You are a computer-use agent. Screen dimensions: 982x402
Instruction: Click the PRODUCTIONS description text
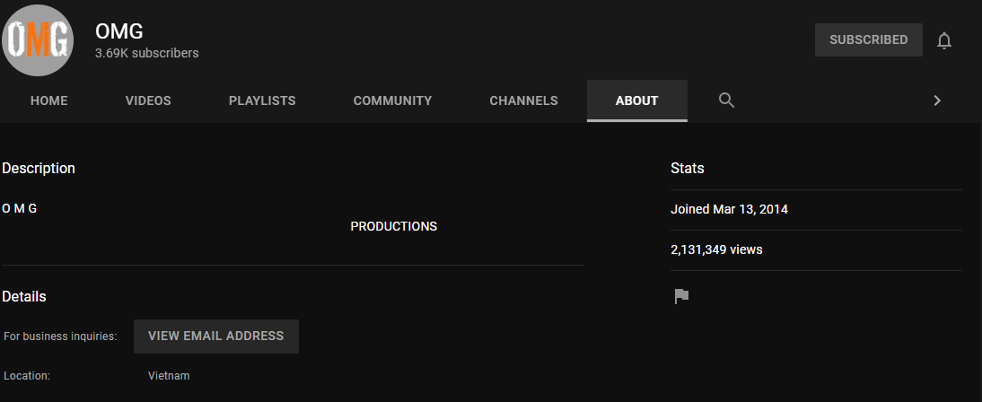[393, 226]
